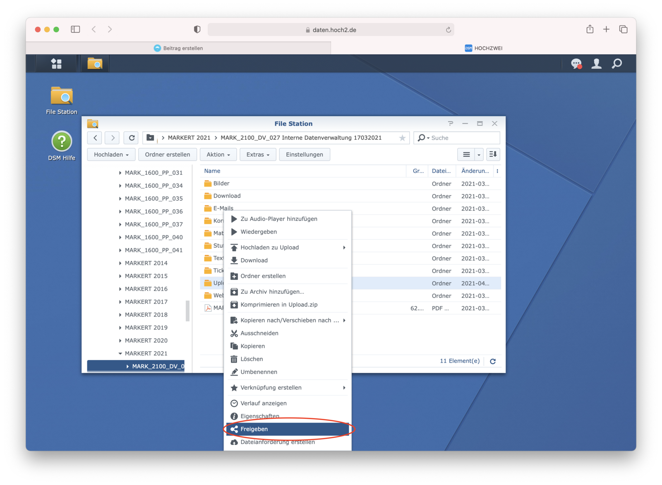Click the Einstellungen button
Viewport: 662px width, 485px height.
pyautogui.click(x=304, y=154)
